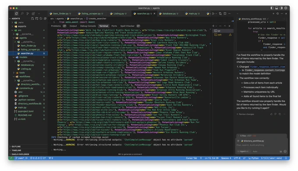The height and width of the screenshot is (171, 298).
Task: Open the chat panel's more options ellipsis
Action: tap(282, 14)
